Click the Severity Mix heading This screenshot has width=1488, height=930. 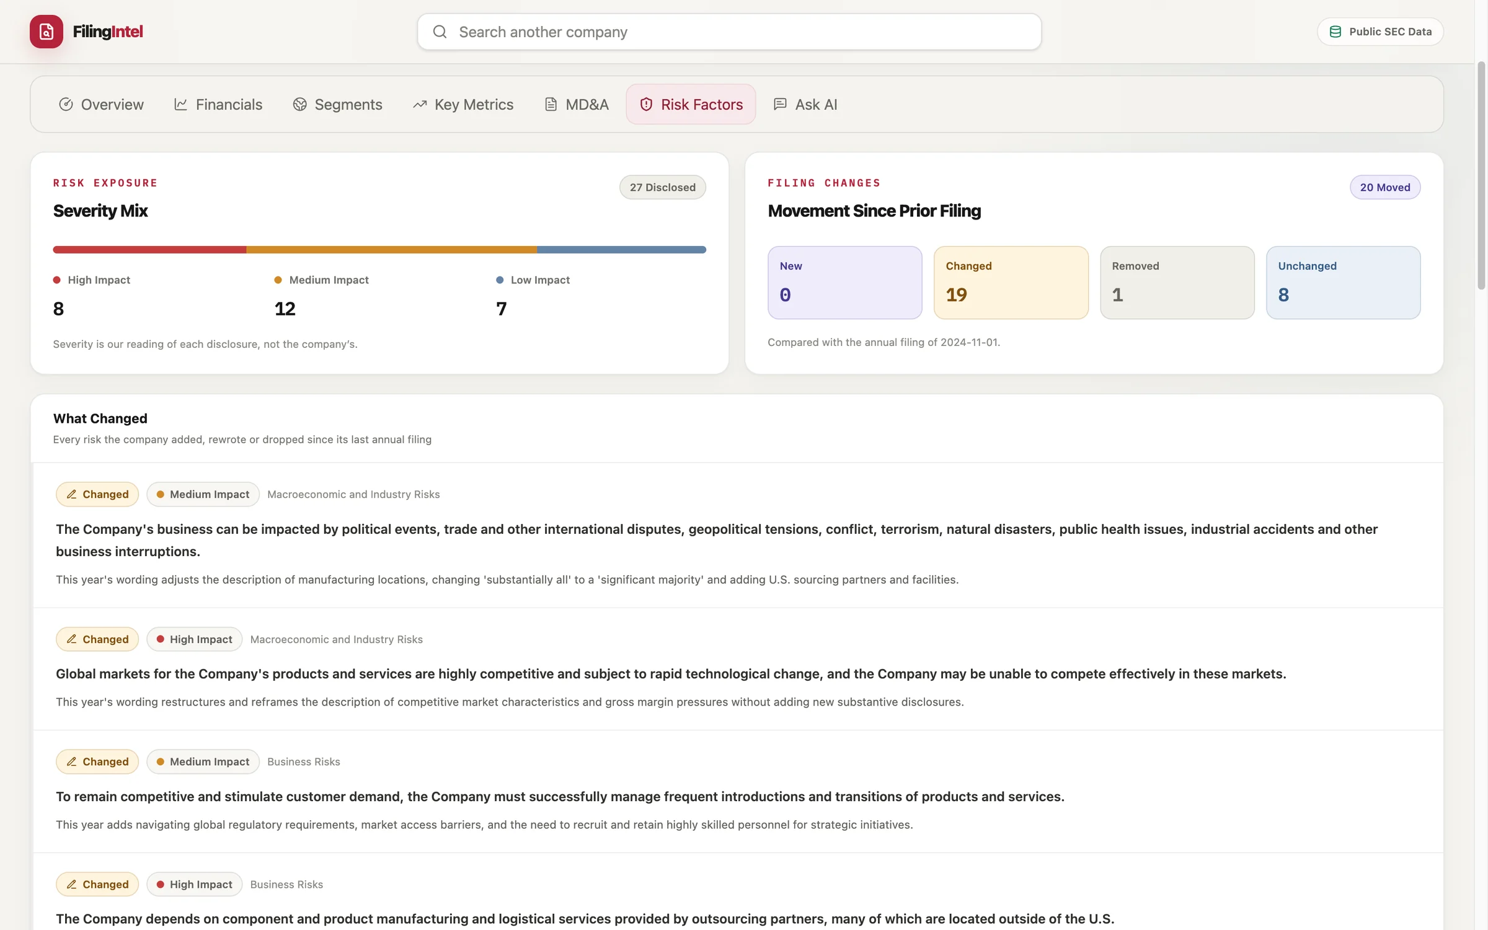click(x=100, y=211)
